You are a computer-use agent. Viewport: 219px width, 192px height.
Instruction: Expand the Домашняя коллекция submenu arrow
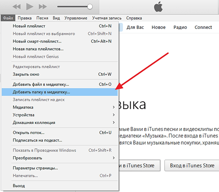pyautogui.click(x=114, y=122)
